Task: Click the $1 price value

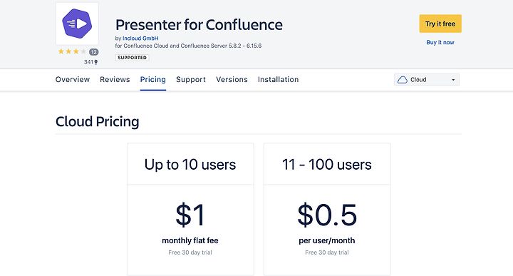Action: [190, 215]
